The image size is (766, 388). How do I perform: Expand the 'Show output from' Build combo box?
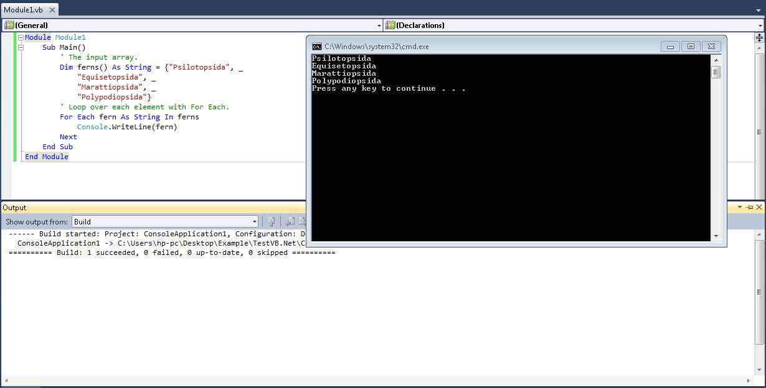(x=254, y=222)
